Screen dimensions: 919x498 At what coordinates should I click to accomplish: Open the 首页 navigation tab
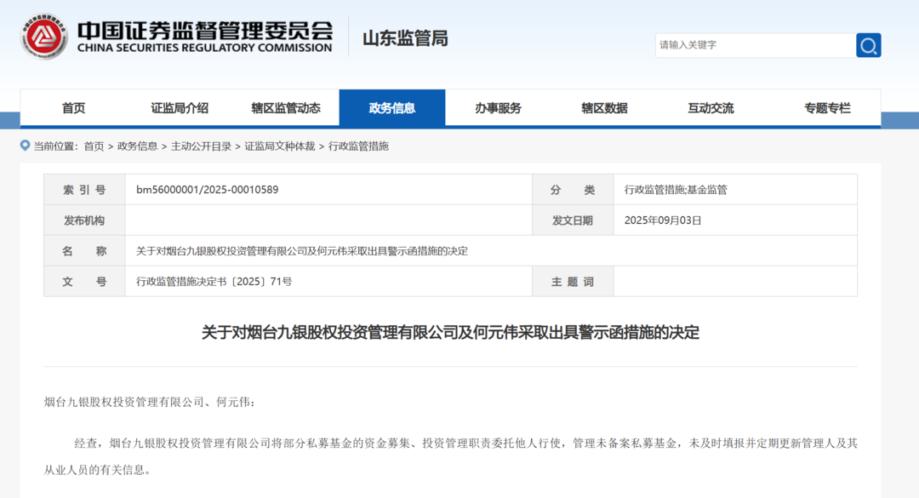click(73, 108)
